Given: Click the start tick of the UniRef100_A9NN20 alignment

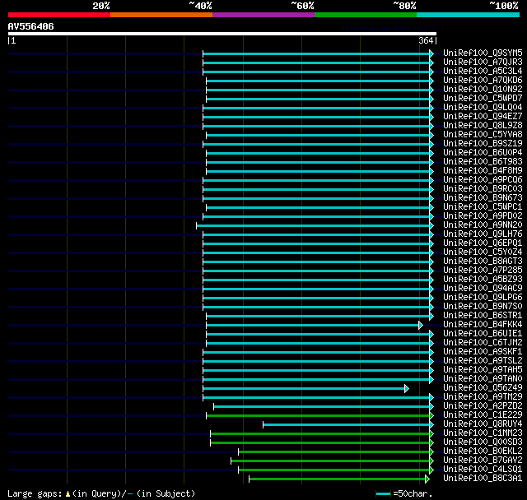Looking at the screenshot, I should (196, 225).
